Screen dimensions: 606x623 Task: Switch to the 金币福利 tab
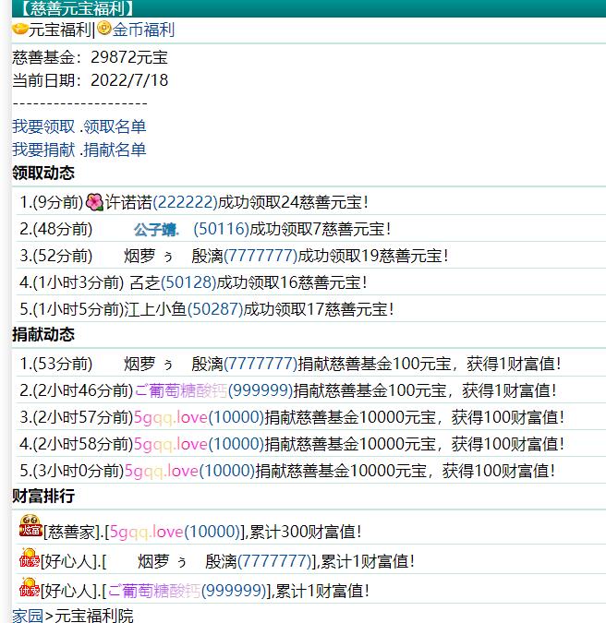[x=143, y=30]
